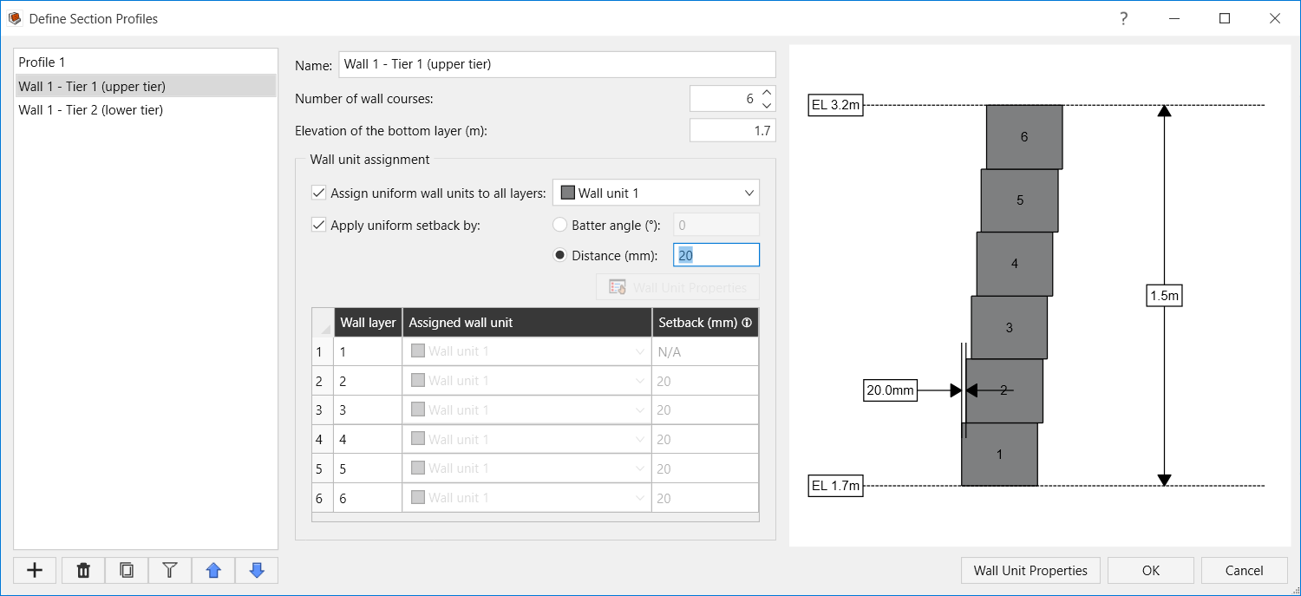Open assigned wall unit dropdown for layer 3

click(527, 409)
